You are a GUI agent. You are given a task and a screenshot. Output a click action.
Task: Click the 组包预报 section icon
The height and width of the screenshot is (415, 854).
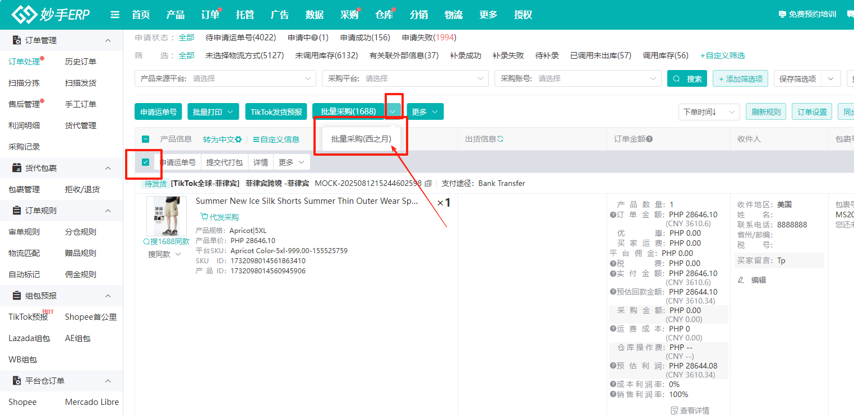[x=17, y=296]
